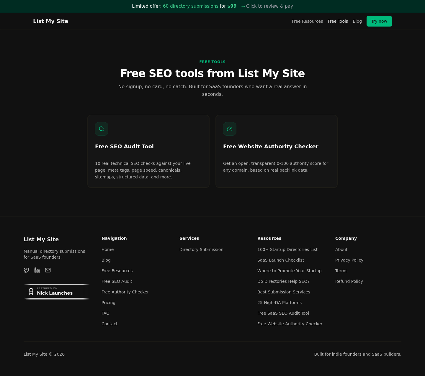The image size is (425, 376).
Task: Open the Free Website Authority Checker card title
Action: coord(271,147)
